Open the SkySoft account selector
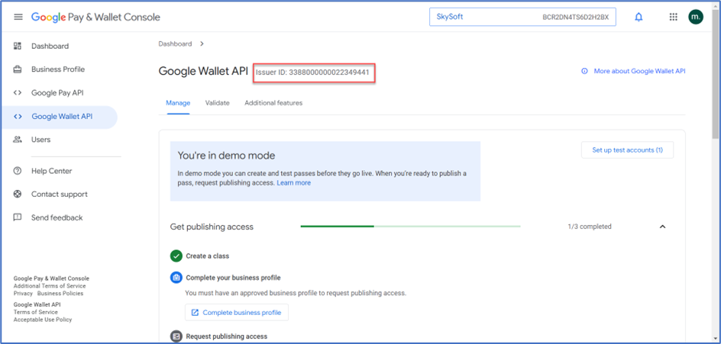This screenshot has width=721, height=344. [522, 17]
